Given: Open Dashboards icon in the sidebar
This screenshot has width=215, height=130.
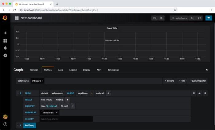Looking at the screenshot, I should click(x=5, y=41).
